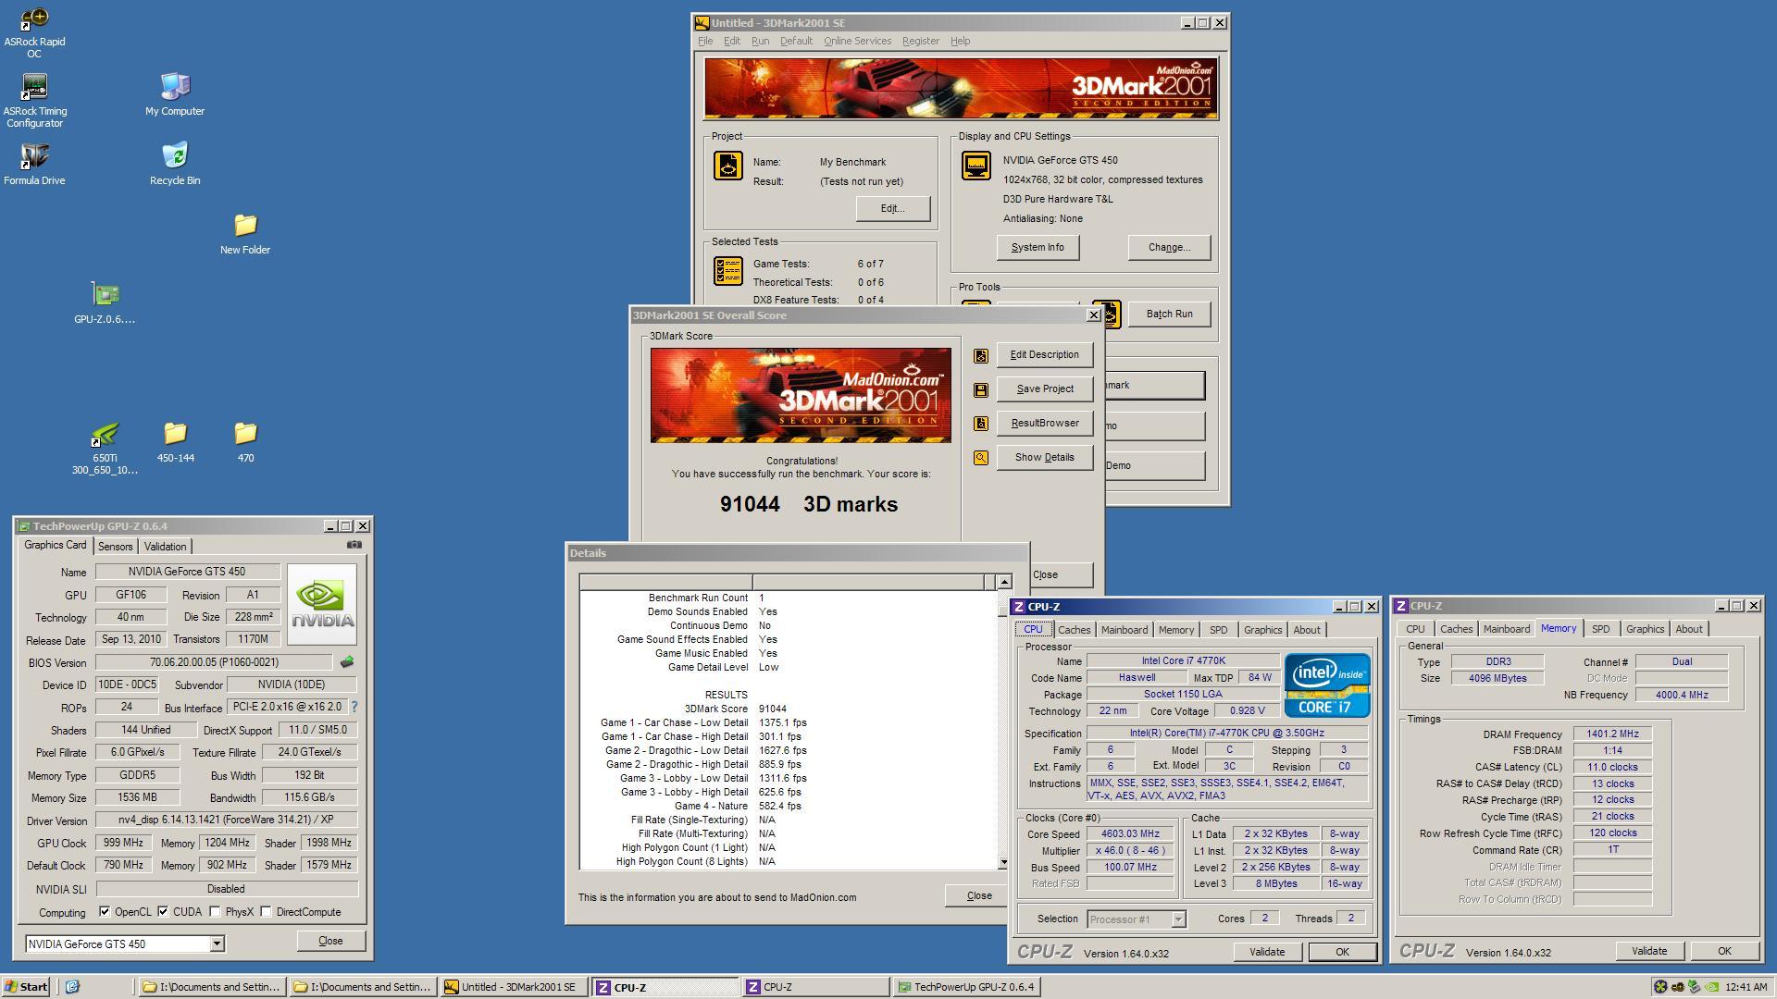This screenshot has height=999, width=1777.
Task: Click the taskbar clock showing 12:41 AM
Action: click(1746, 987)
